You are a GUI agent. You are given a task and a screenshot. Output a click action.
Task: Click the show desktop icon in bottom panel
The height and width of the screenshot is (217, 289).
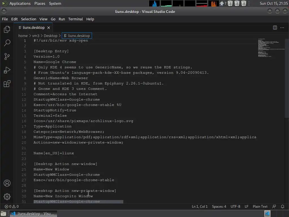[x=3, y=214]
